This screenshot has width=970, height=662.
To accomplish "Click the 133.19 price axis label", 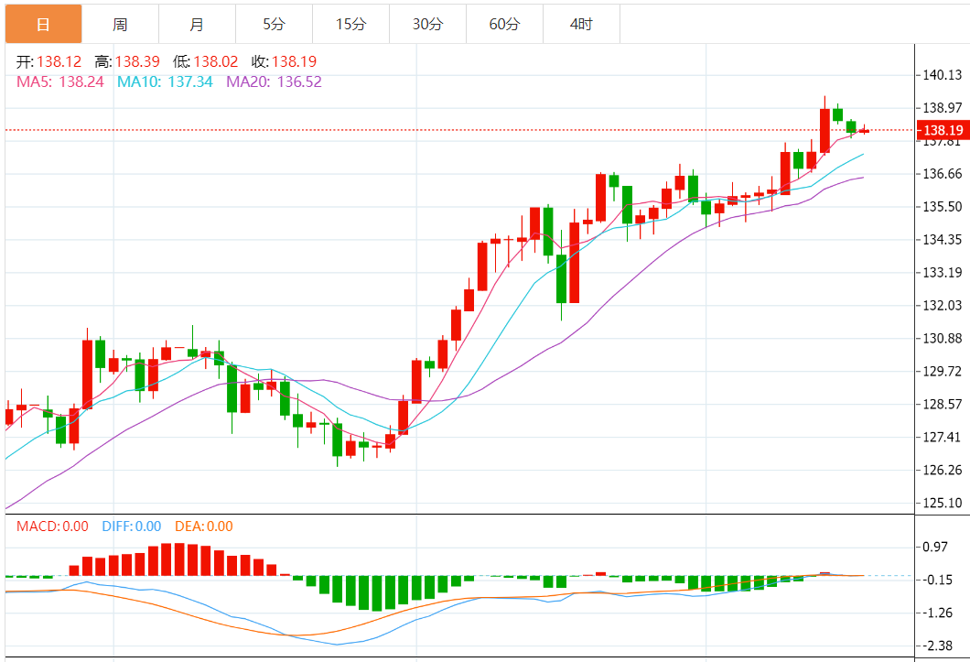I will [943, 272].
